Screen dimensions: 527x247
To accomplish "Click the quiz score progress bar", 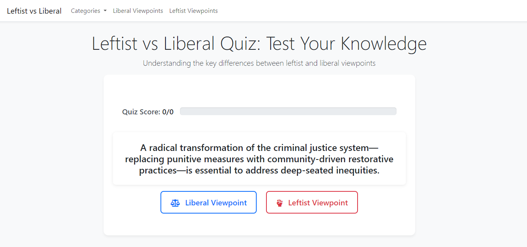I will click(x=288, y=111).
